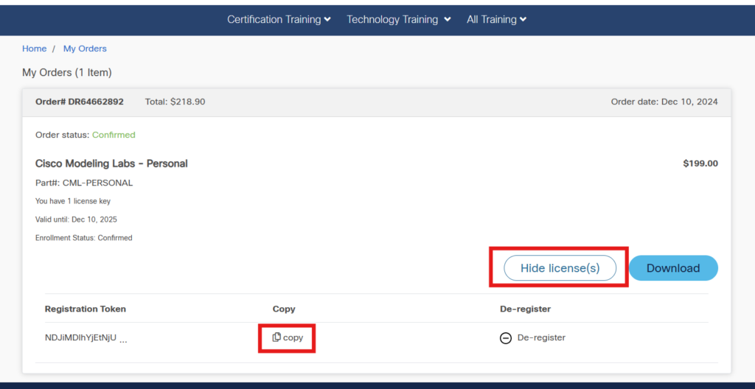Go to the Home breadcrumb link
755x389 pixels.
click(x=34, y=49)
